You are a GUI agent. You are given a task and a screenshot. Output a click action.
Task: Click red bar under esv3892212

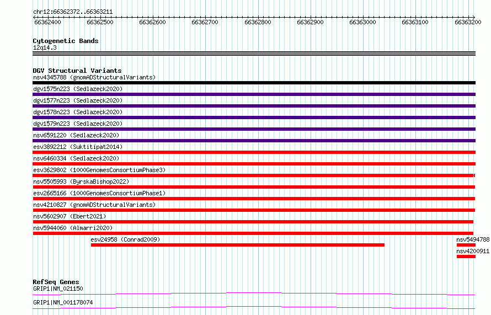pos(254,152)
